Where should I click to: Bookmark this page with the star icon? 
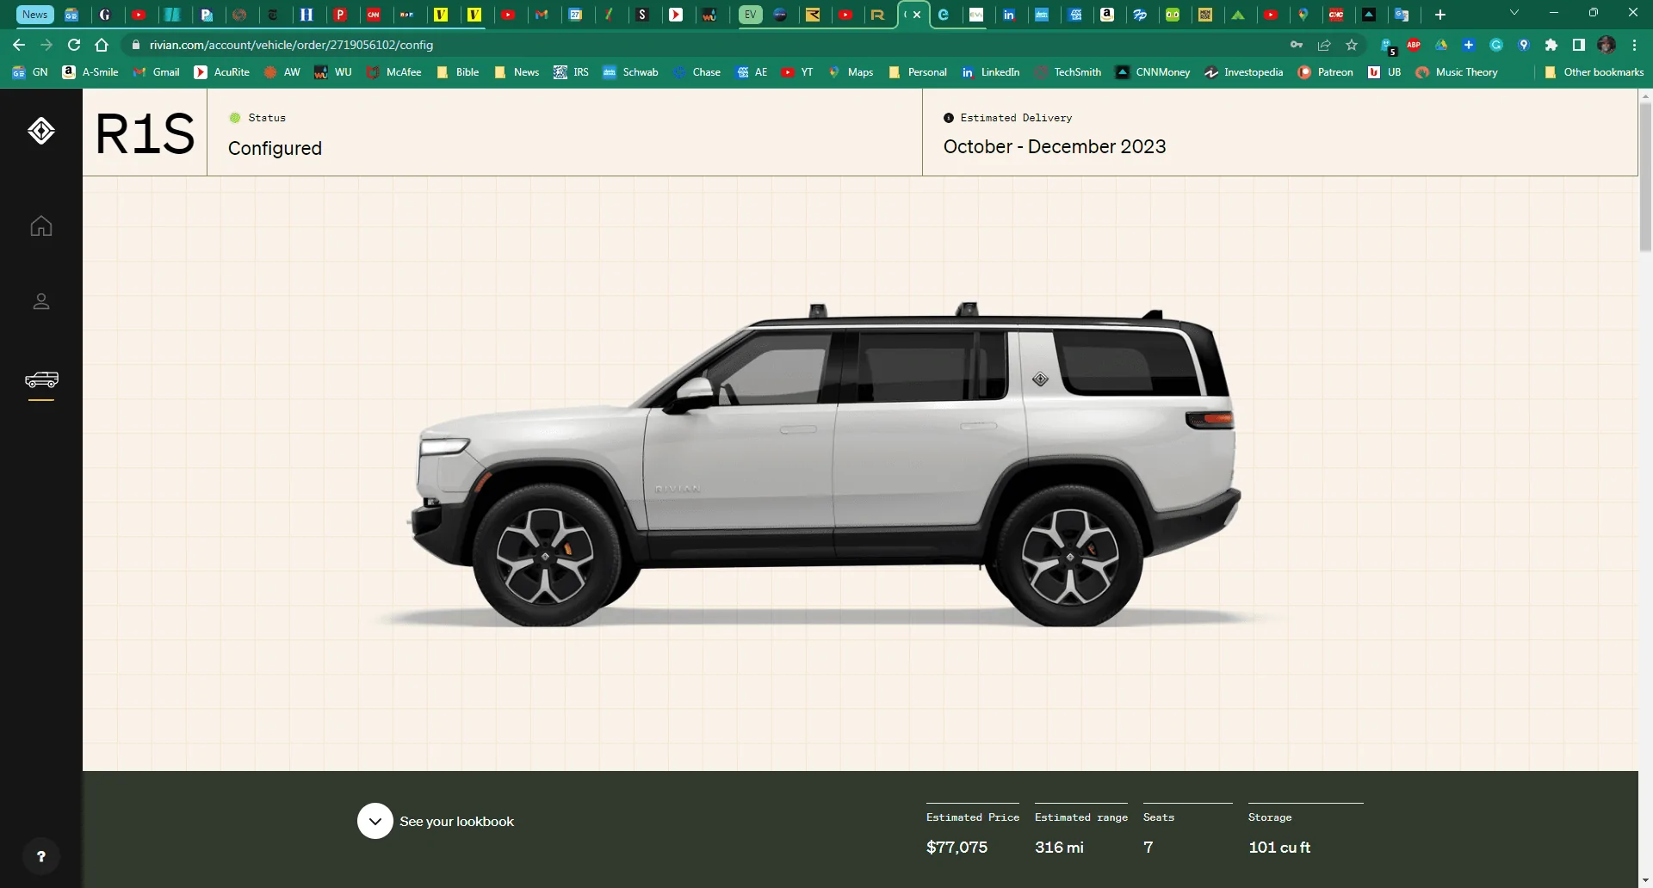(x=1352, y=45)
